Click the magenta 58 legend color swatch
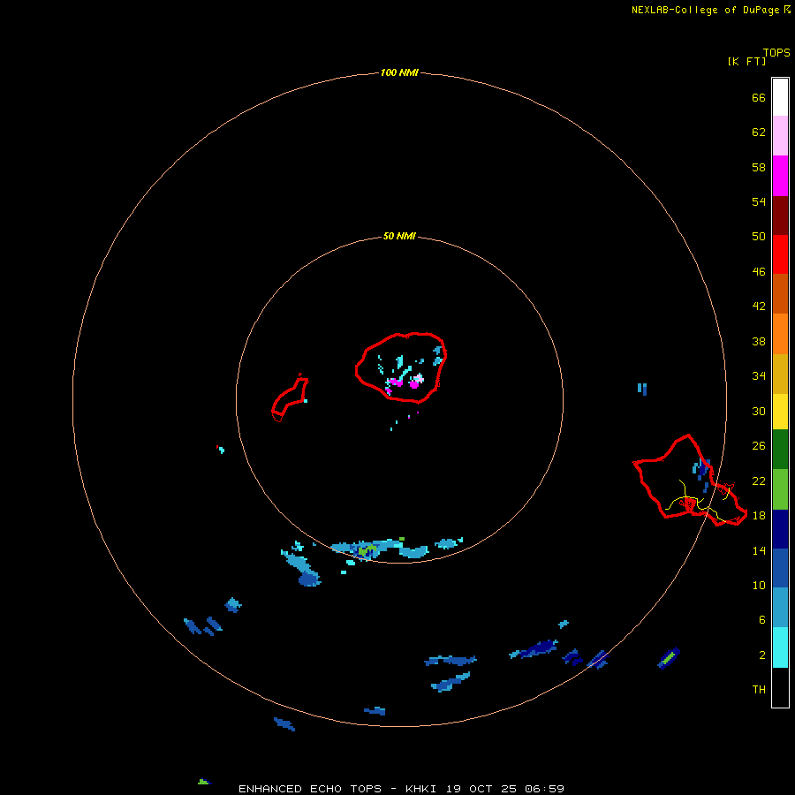Viewport: 795px width, 795px height. [x=780, y=176]
